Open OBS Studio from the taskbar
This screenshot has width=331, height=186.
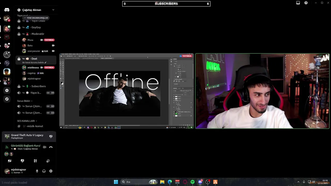coord(208,182)
